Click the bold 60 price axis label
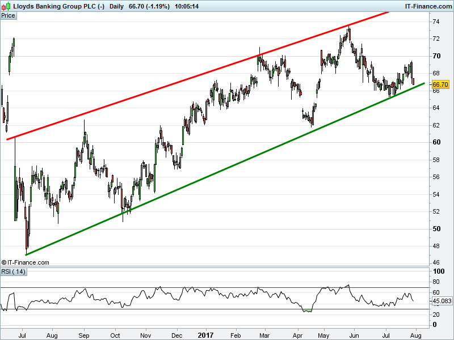 coord(436,142)
